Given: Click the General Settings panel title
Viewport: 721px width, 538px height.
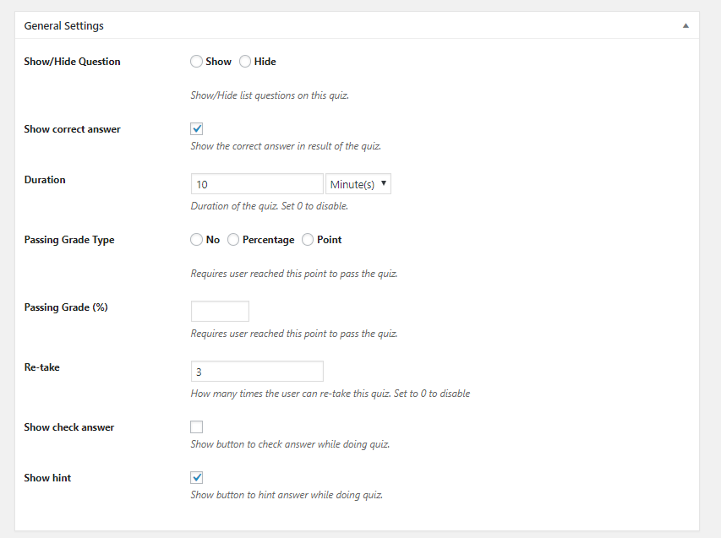Looking at the screenshot, I should click(x=64, y=26).
